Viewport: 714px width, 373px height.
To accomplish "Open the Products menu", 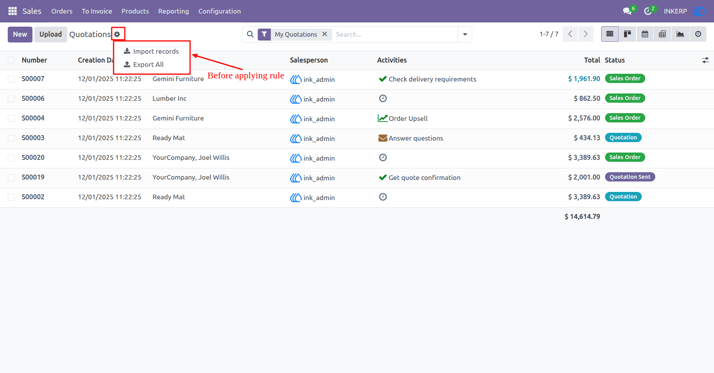I will (x=135, y=11).
